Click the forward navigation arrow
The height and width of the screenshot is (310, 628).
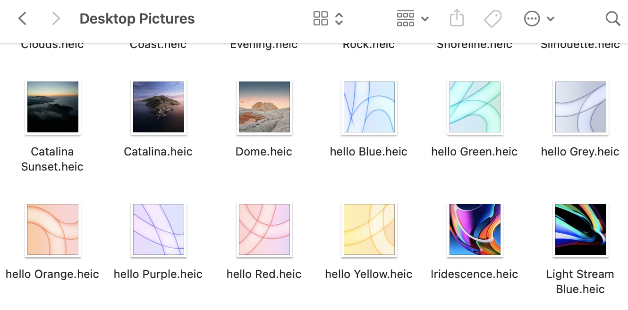pyautogui.click(x=56, y=19)
